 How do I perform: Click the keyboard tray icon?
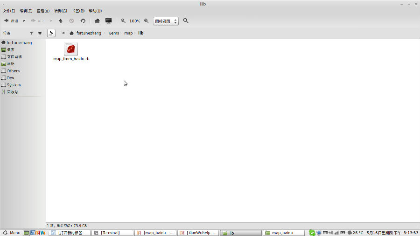coord(325,233)
